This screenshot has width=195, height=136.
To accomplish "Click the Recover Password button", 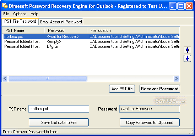I will pyautogui.click(x=160, y=89).
